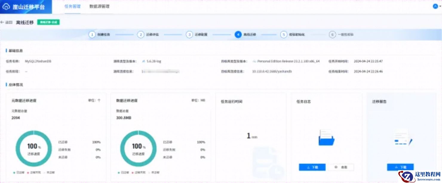This screenshot has height=183, width=442.
Task: Click the target connection 10.110.8.42:1688/yashandb
Action: pyautogui.click(x=272, y=72)
